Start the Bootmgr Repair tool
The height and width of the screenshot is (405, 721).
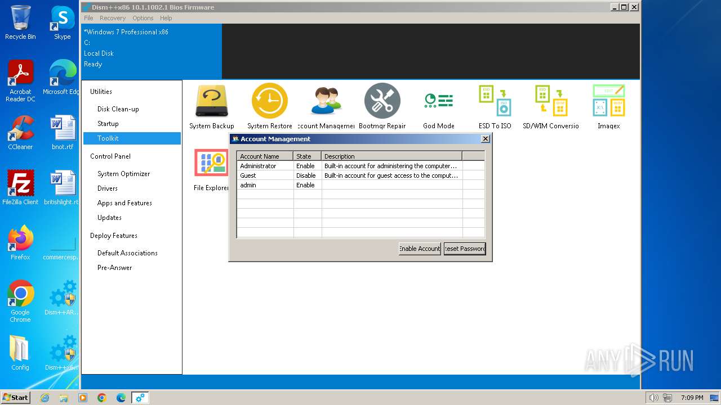coord(382,106)
